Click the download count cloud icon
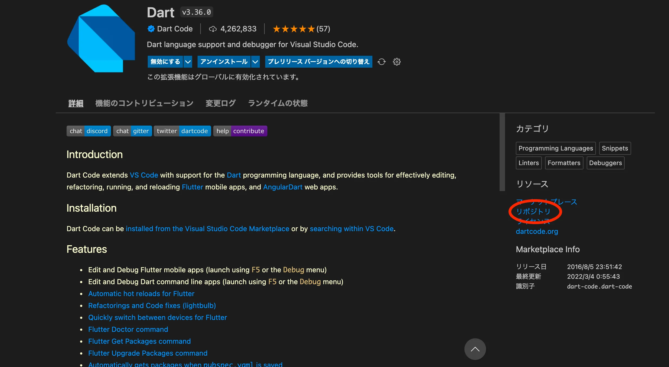The width and height of the screenshot is (669, 367). [x=213, y=29]
